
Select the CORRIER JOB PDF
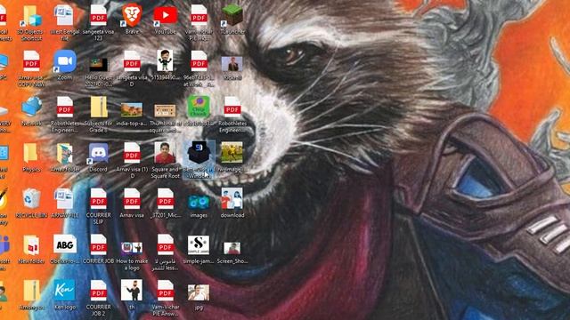click(x=98, y=244)
